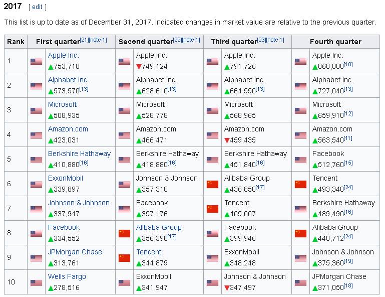
Task: Click US flag beside JPMorgan Chase in Fourth quarter
Action: [x=300, y=283]
